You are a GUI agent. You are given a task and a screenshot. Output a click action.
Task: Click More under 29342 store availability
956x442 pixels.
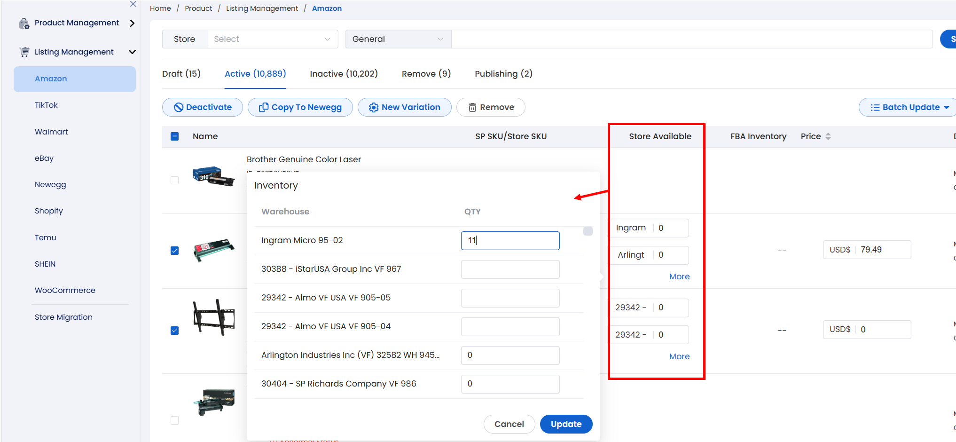coord(679,356)
